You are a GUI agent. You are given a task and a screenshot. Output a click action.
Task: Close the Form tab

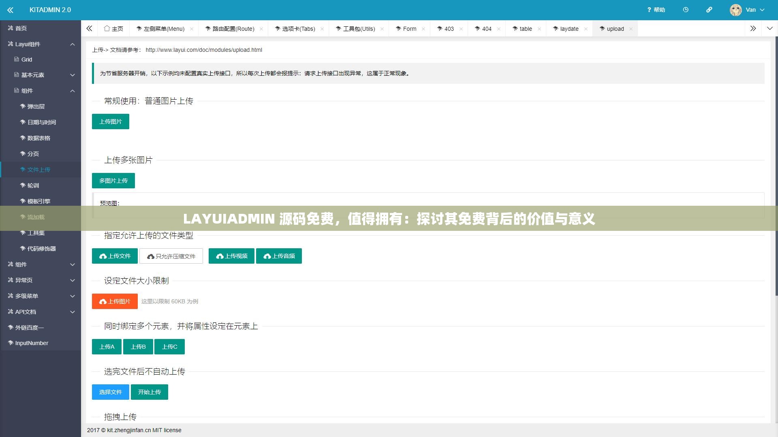tap(423, 29)
